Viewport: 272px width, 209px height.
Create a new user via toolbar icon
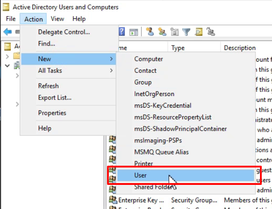point(150,32)
